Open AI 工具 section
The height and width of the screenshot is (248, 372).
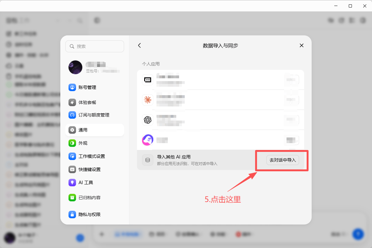pos(95,183)
